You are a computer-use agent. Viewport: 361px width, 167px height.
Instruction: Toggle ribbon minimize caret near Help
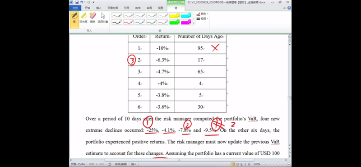[285, 8]
